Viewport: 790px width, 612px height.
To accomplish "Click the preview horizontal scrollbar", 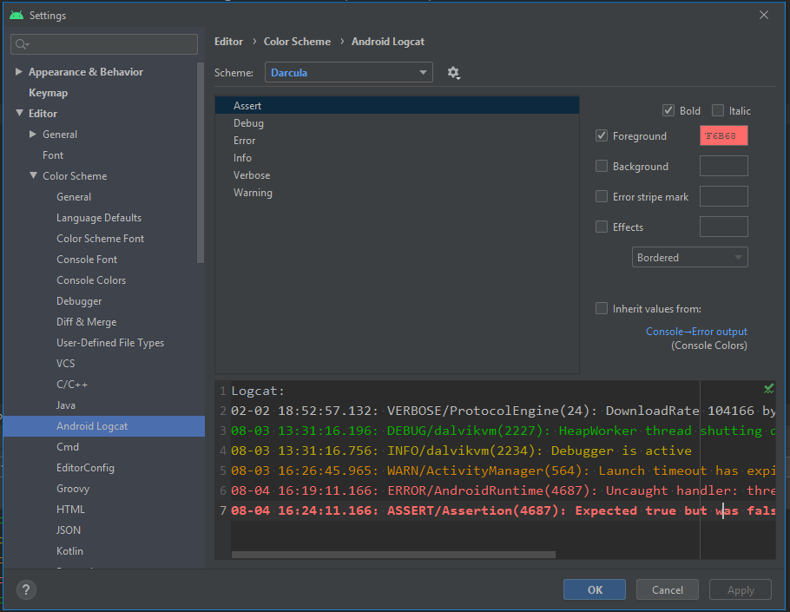I will [393, 554].
